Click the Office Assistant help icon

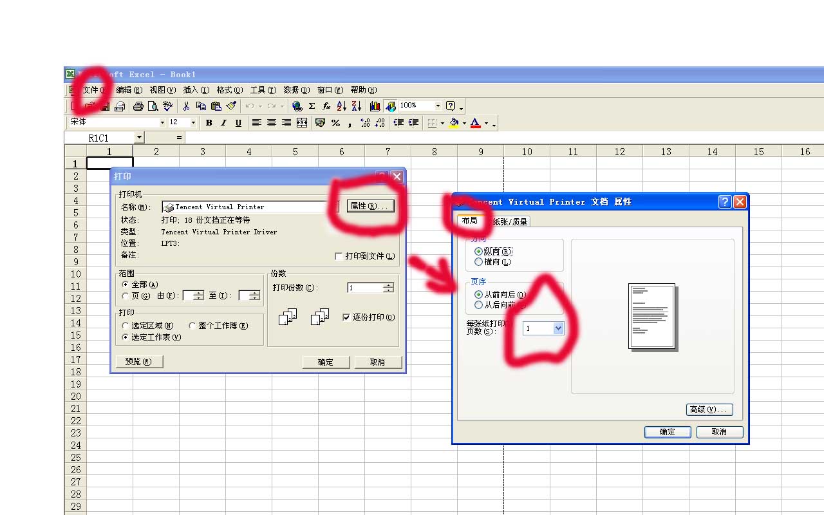451,106
